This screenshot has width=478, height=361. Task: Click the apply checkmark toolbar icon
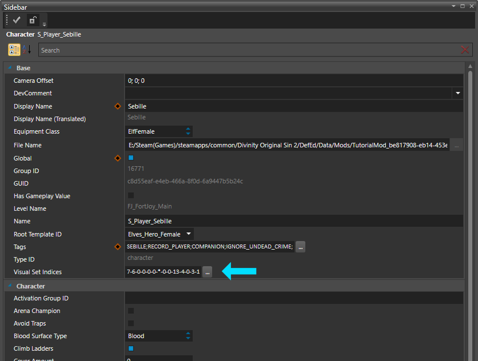pyautogui.click(x=17, y=20)
